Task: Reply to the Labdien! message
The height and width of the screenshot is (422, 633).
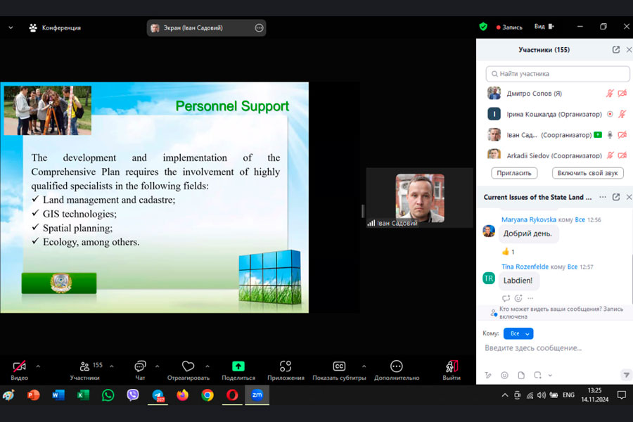Action: coord(506,298)
